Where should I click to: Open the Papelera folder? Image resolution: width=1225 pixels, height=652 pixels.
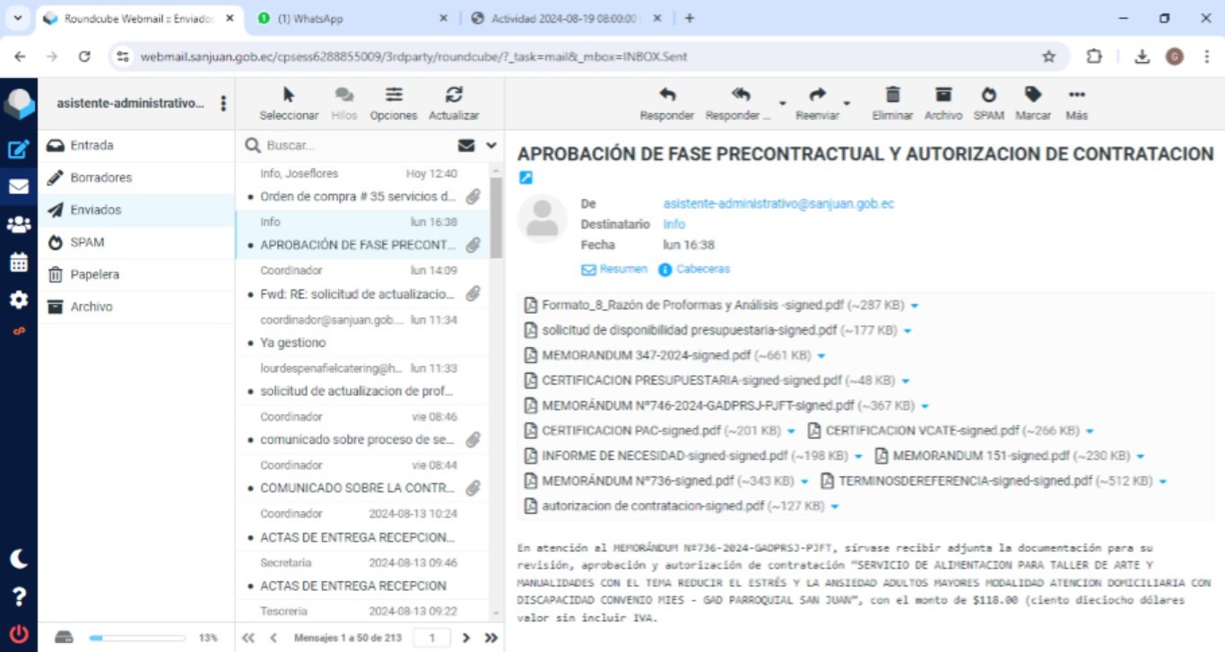[94, 274]
